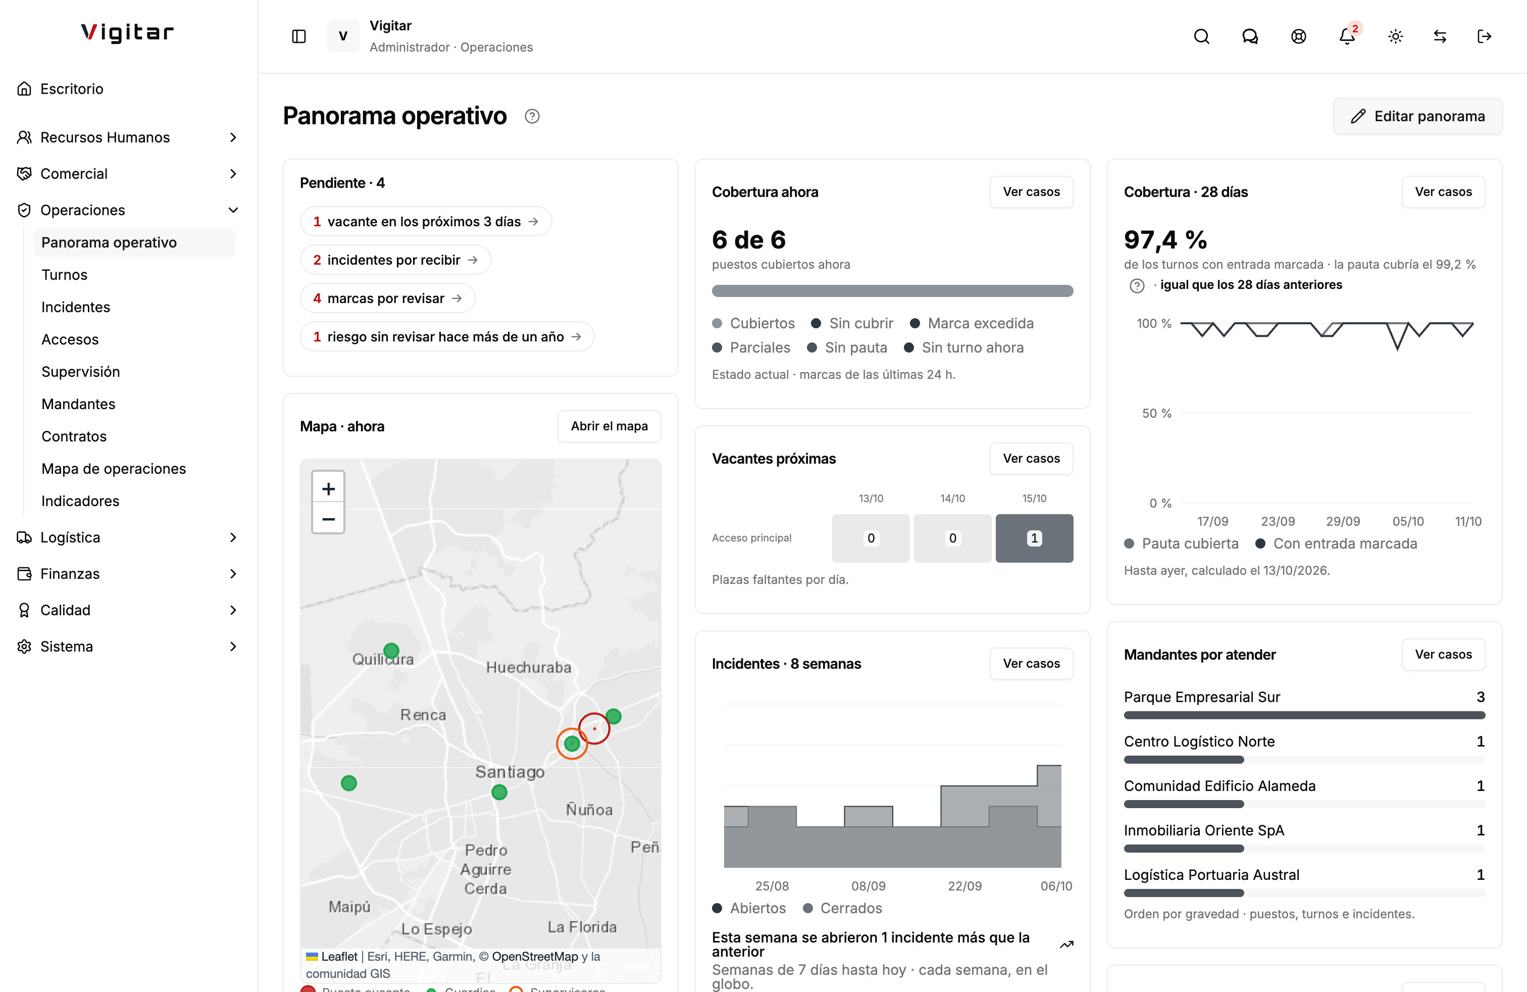Toggle Abiertos legend in Incidentes chart
The width and height of the screenshot is (1527, 992).
(749, 908)
